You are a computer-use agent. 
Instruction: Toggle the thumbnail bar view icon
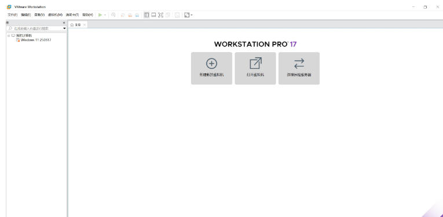tap(153, 15)
